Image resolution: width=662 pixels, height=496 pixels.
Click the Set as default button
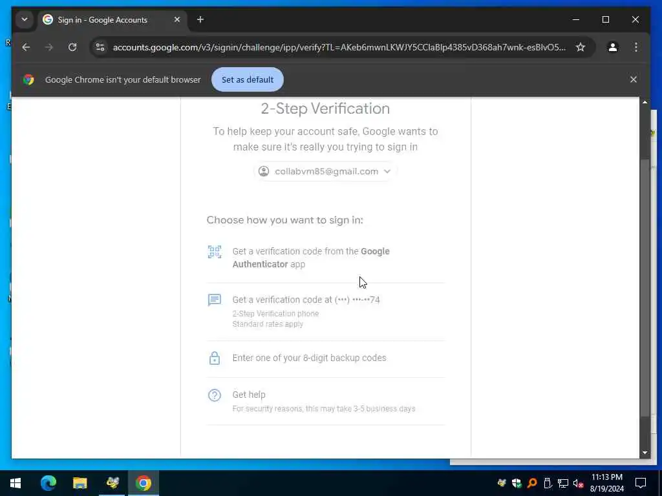pos(248,79)
